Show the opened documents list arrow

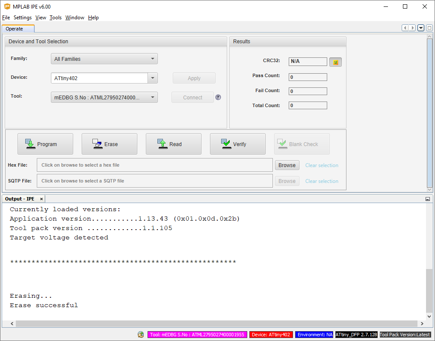coord(421,28)
